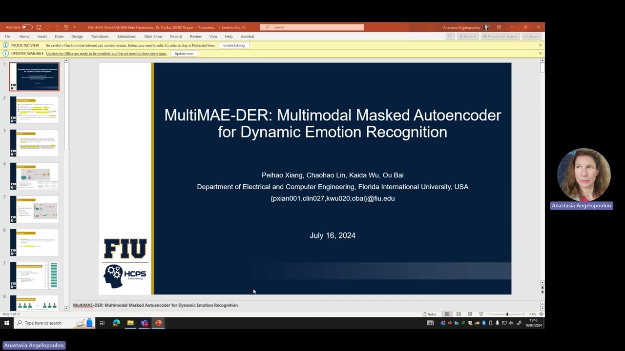Dismiss the Protected View message bar
The height and width of the screenshot is (351, 625).
tap(540, 45)
